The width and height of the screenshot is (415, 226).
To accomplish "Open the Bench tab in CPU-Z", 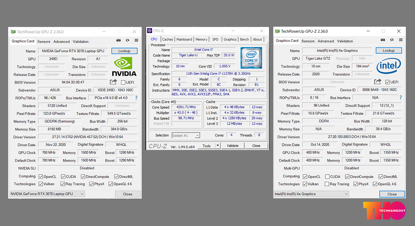I will (x=245, y=40).
